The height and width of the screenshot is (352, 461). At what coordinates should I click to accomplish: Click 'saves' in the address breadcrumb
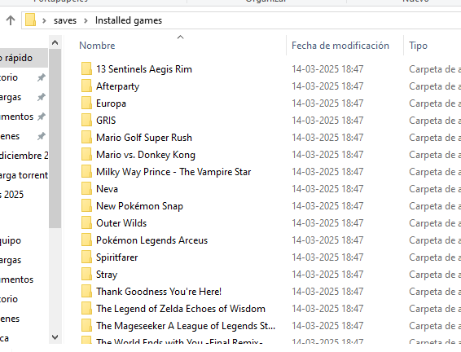click(x=65, y=20)
